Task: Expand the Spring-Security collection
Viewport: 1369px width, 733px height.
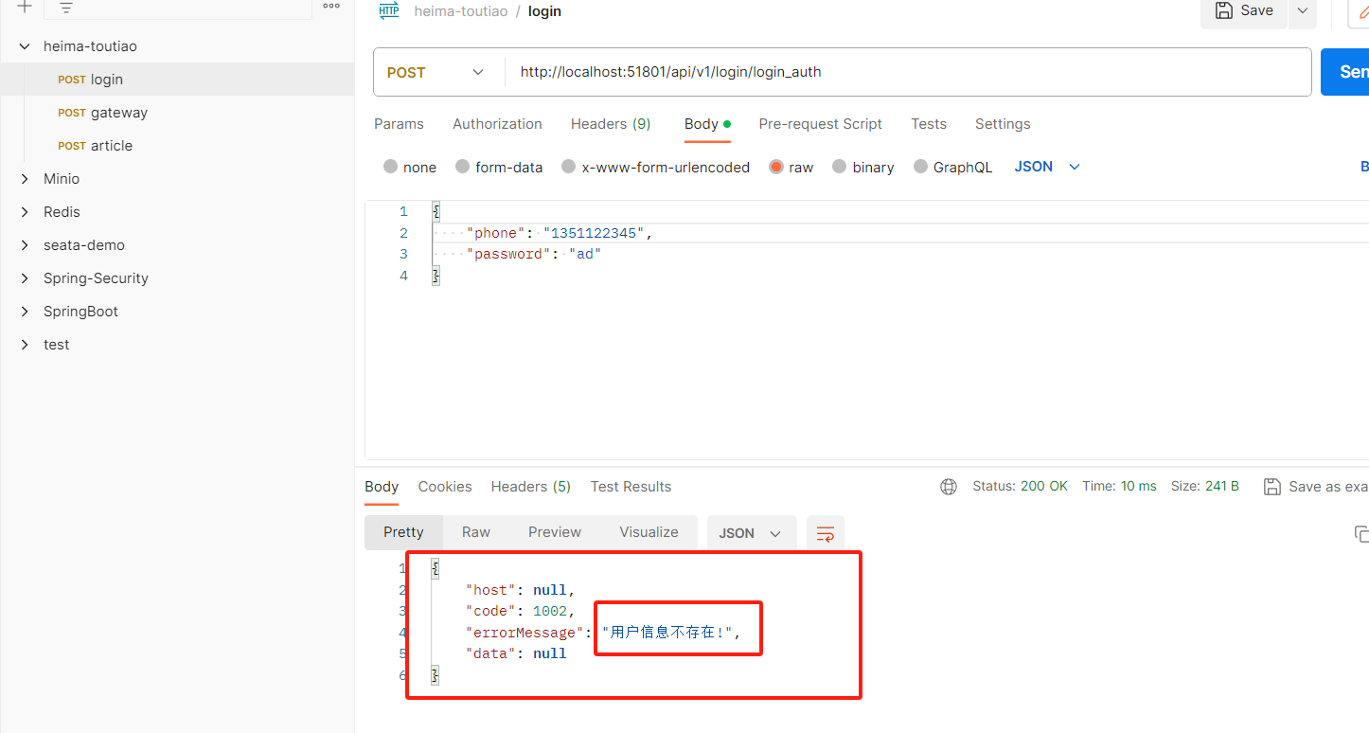Action: coord(26,278)
